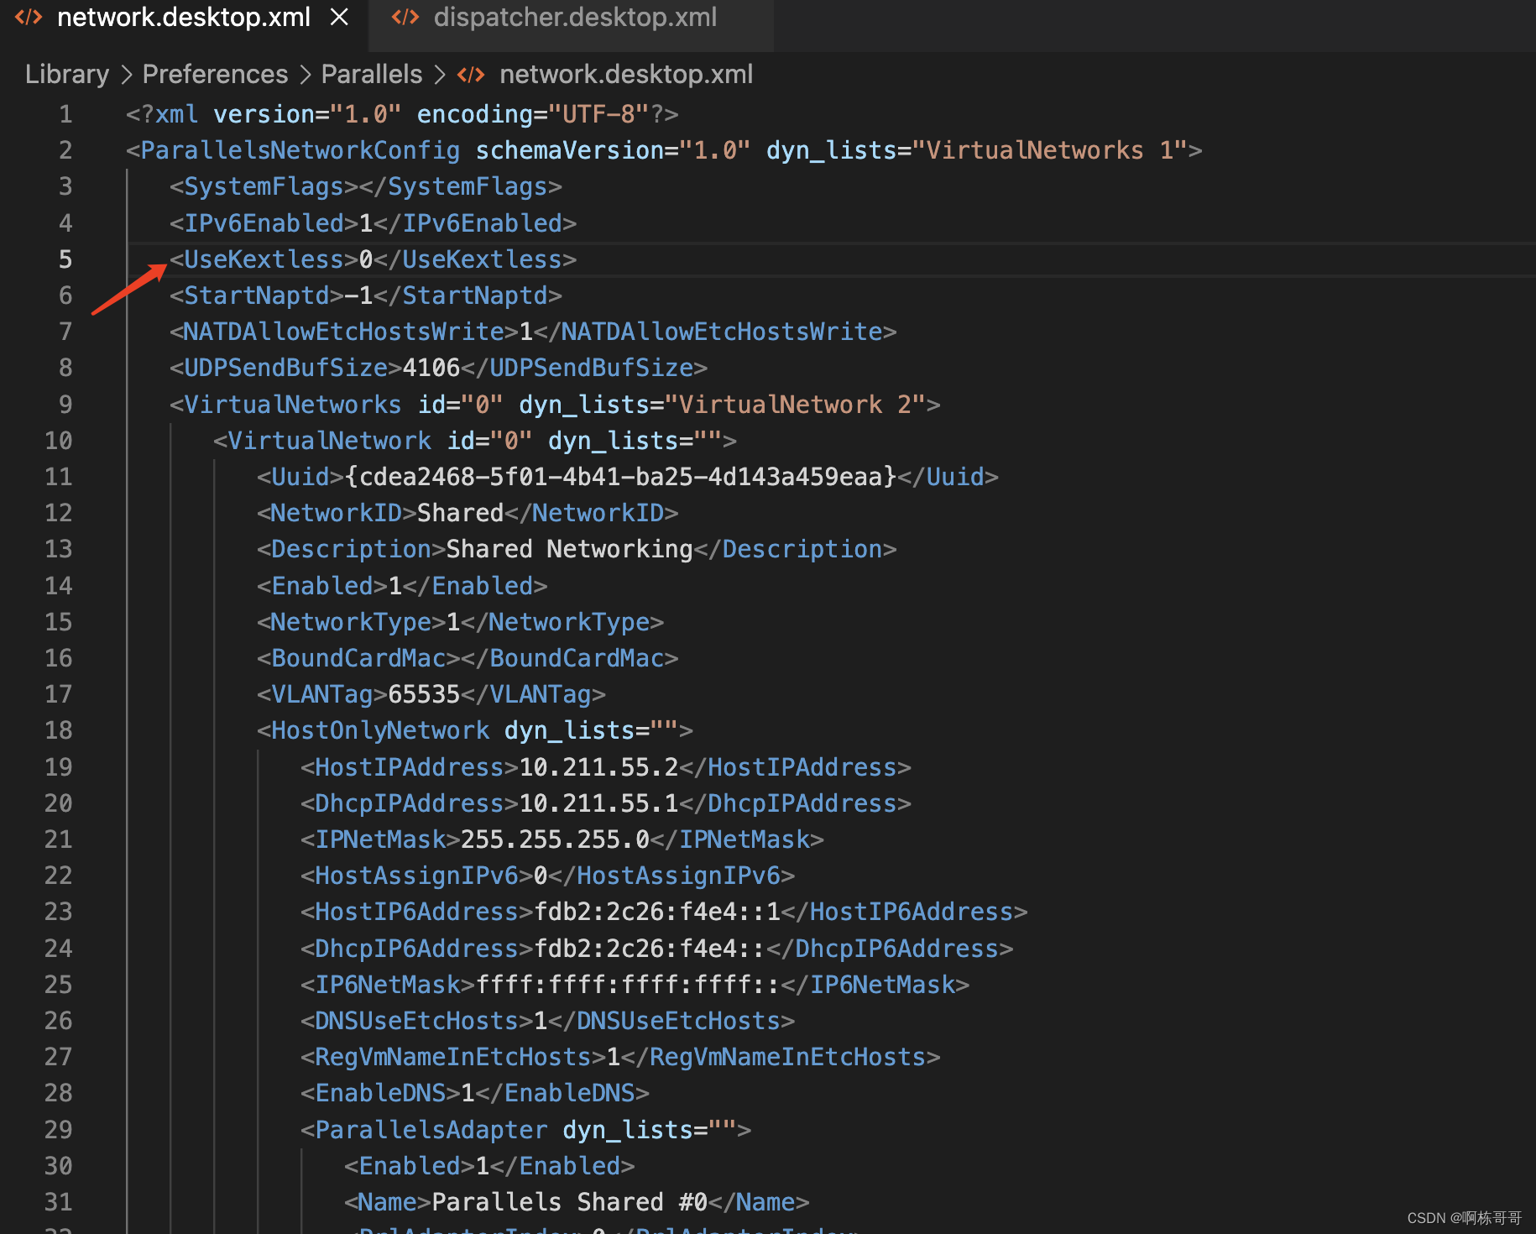This screenshot has width=1536, height=1234.
Task: Click the DhcpIPAddress value 10.211.55.1
Action: click(598, 803)
